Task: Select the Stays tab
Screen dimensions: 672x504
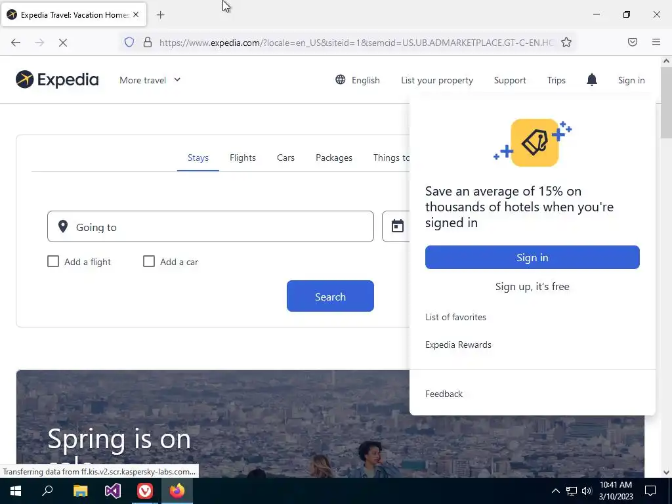Action: tap(198, 157)
